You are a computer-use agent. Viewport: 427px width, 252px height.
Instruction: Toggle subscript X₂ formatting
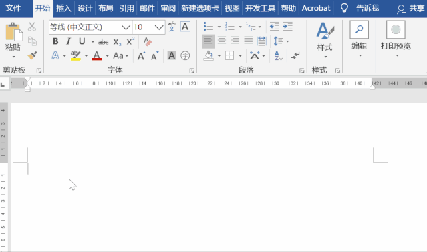coord(117,42)
